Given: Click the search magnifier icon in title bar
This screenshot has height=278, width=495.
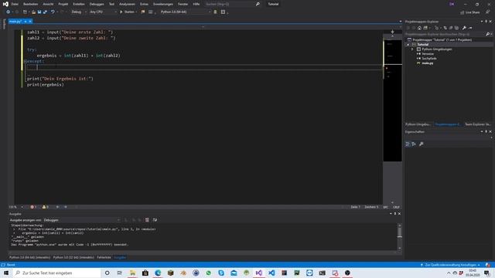Looking at the screenshot, I should [258, 4].
